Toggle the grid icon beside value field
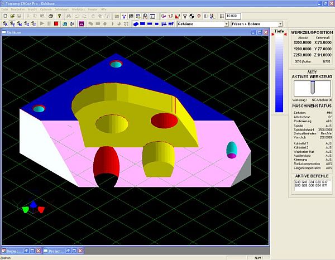 pos(222,16)
